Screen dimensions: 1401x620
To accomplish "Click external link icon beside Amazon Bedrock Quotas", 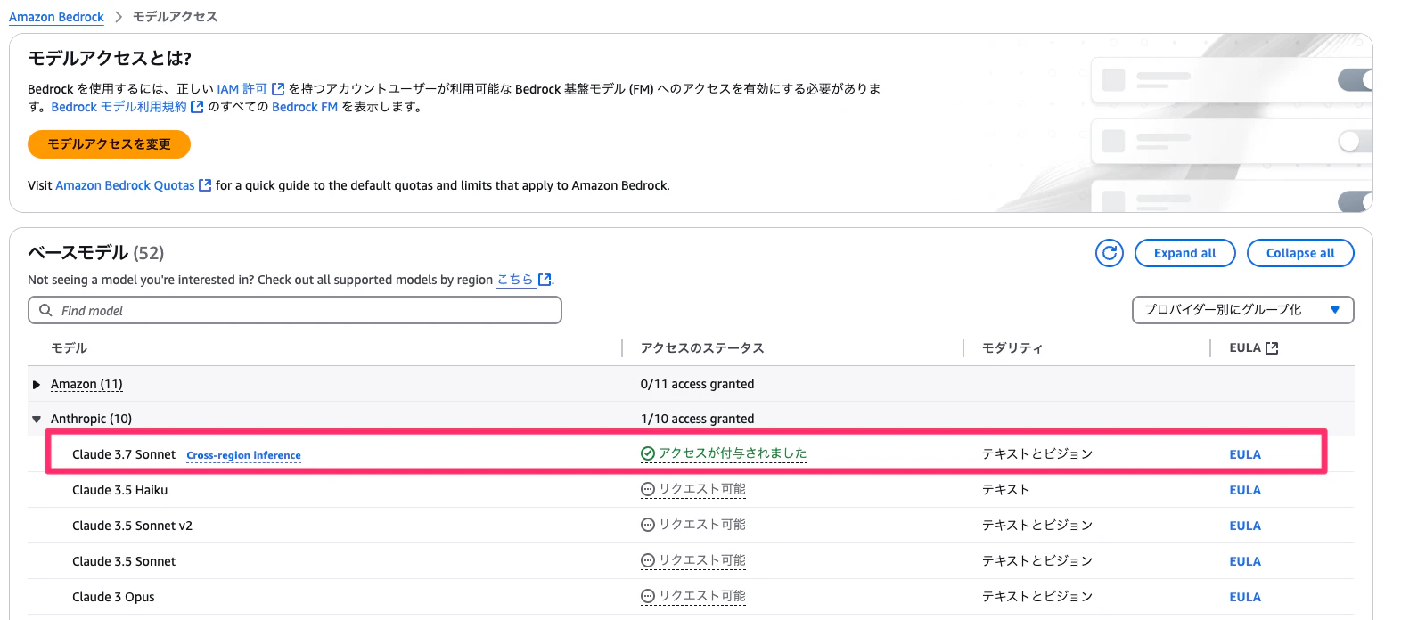I will click(x=205, y=185).
